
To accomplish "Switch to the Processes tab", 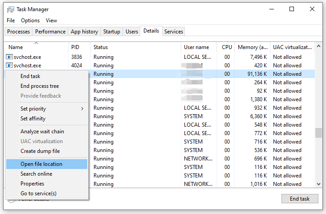I will pyautogui.click(x=18, y=32).
